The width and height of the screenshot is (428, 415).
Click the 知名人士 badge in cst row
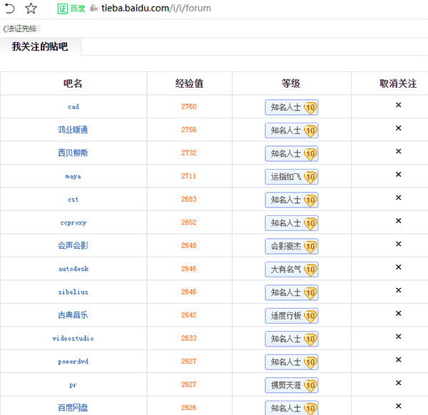click(x=292, y=200)
